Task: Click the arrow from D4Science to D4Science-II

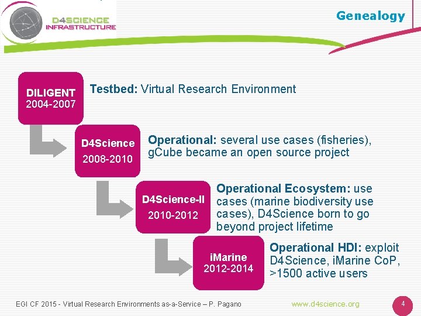Action: [x=114, y=200]
